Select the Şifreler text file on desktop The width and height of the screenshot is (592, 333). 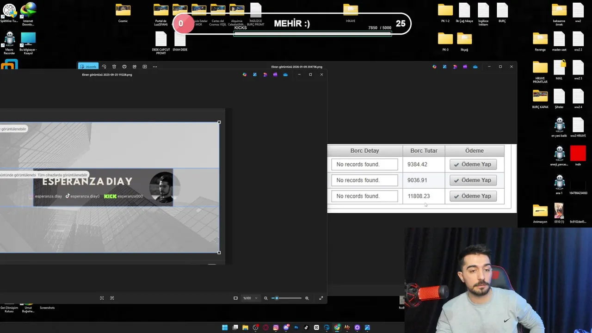point(559,99)
